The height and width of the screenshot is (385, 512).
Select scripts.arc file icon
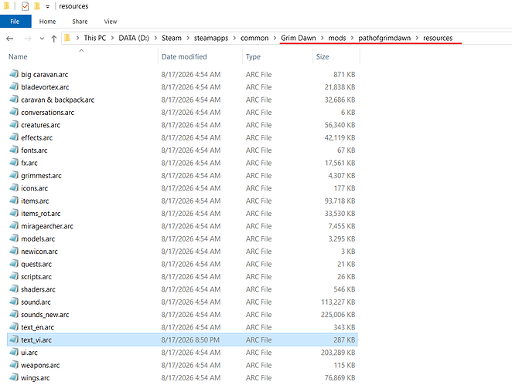click(x=14, y=276)
